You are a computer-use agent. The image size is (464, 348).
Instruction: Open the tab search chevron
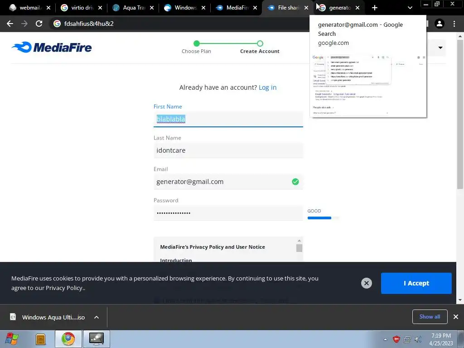pos(410,8)
